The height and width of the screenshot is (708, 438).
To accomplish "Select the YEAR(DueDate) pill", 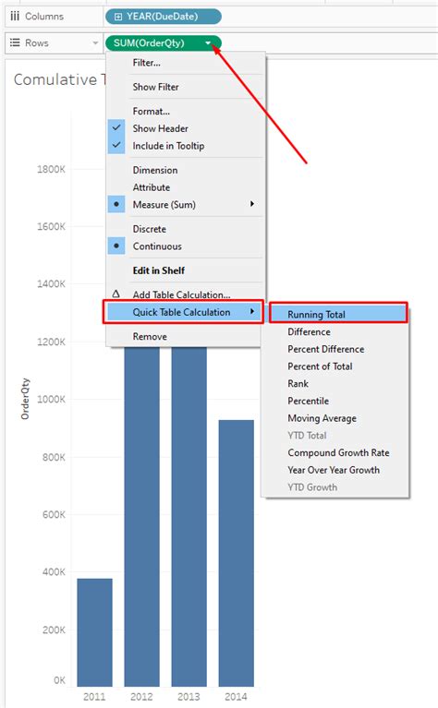I will (164, 17).
